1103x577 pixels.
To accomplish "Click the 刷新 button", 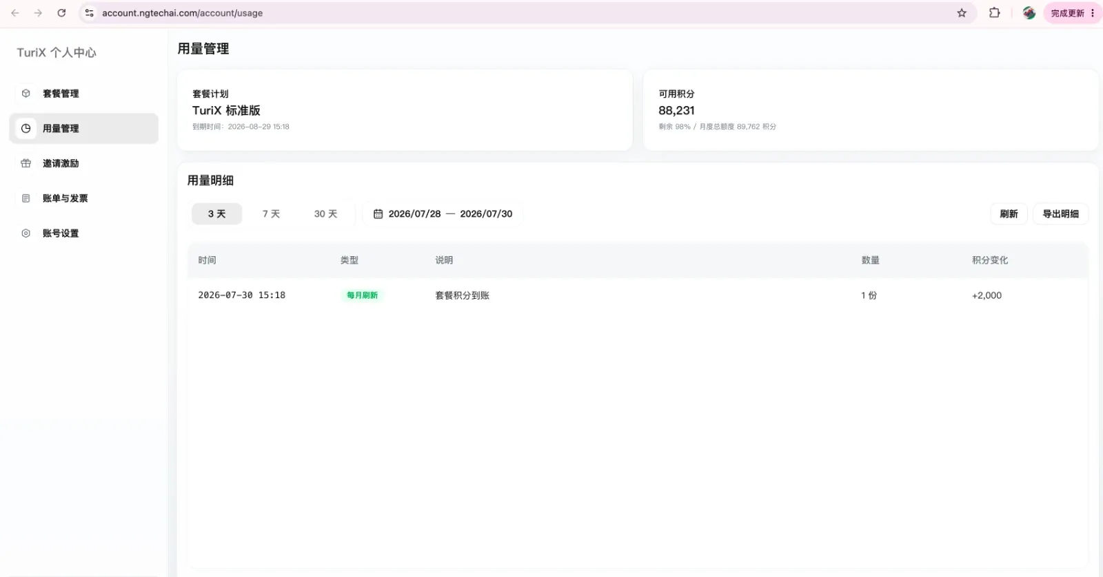I will (1009, 214).
